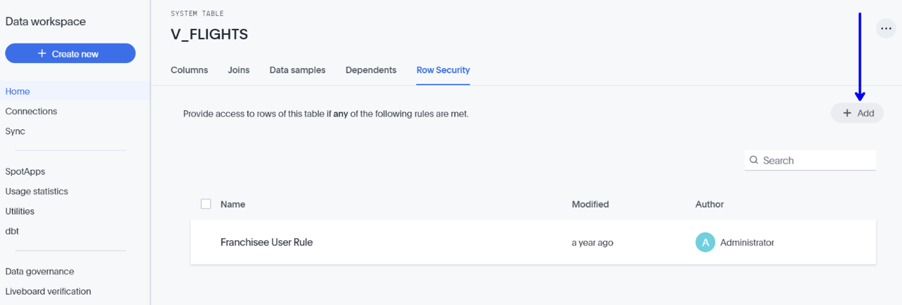Screen dimensions: 902x305
Task: Go to SpotApps
Action: [25, 171]
